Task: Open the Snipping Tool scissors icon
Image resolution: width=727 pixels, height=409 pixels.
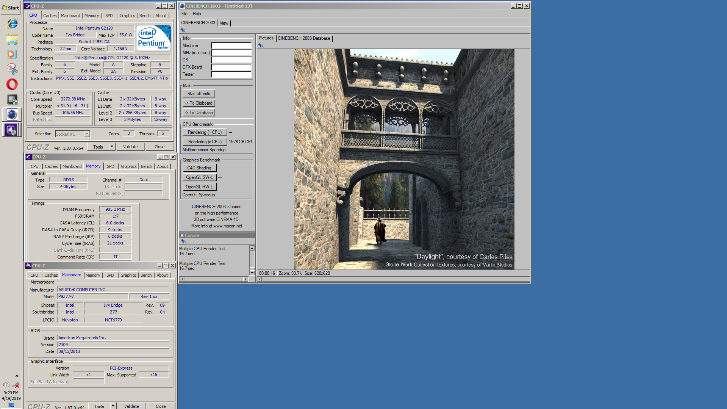Action: pos(12,69)
